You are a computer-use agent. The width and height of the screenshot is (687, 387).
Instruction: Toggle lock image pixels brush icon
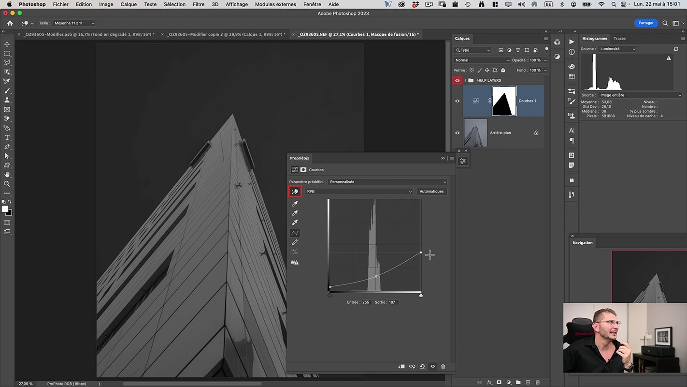pos(479,70)
